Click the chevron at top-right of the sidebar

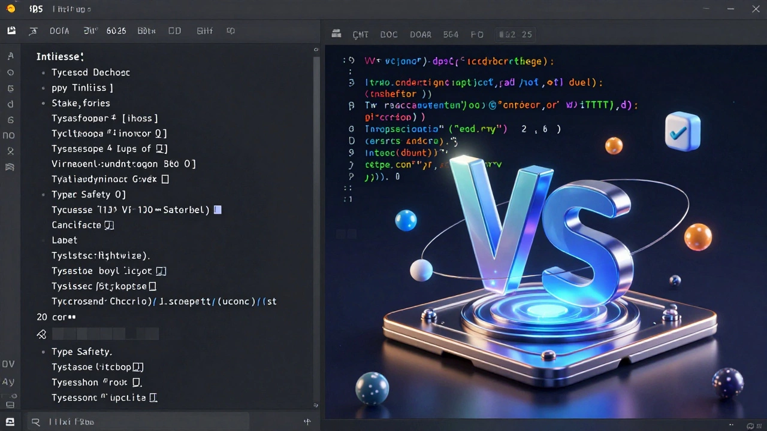click(x=316, y=50)
